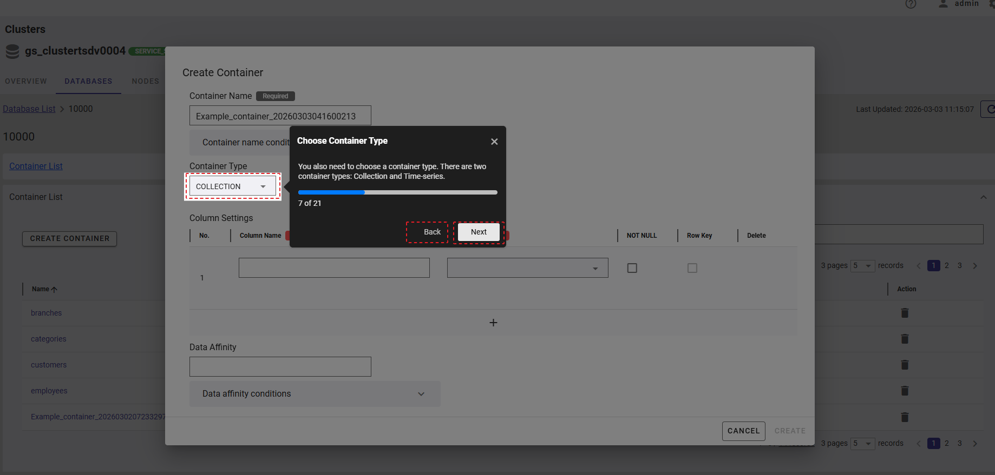This screenshot has width=995, height=475.
Task: Switch to the NODES tab
Action: click(x=145, y=81)
